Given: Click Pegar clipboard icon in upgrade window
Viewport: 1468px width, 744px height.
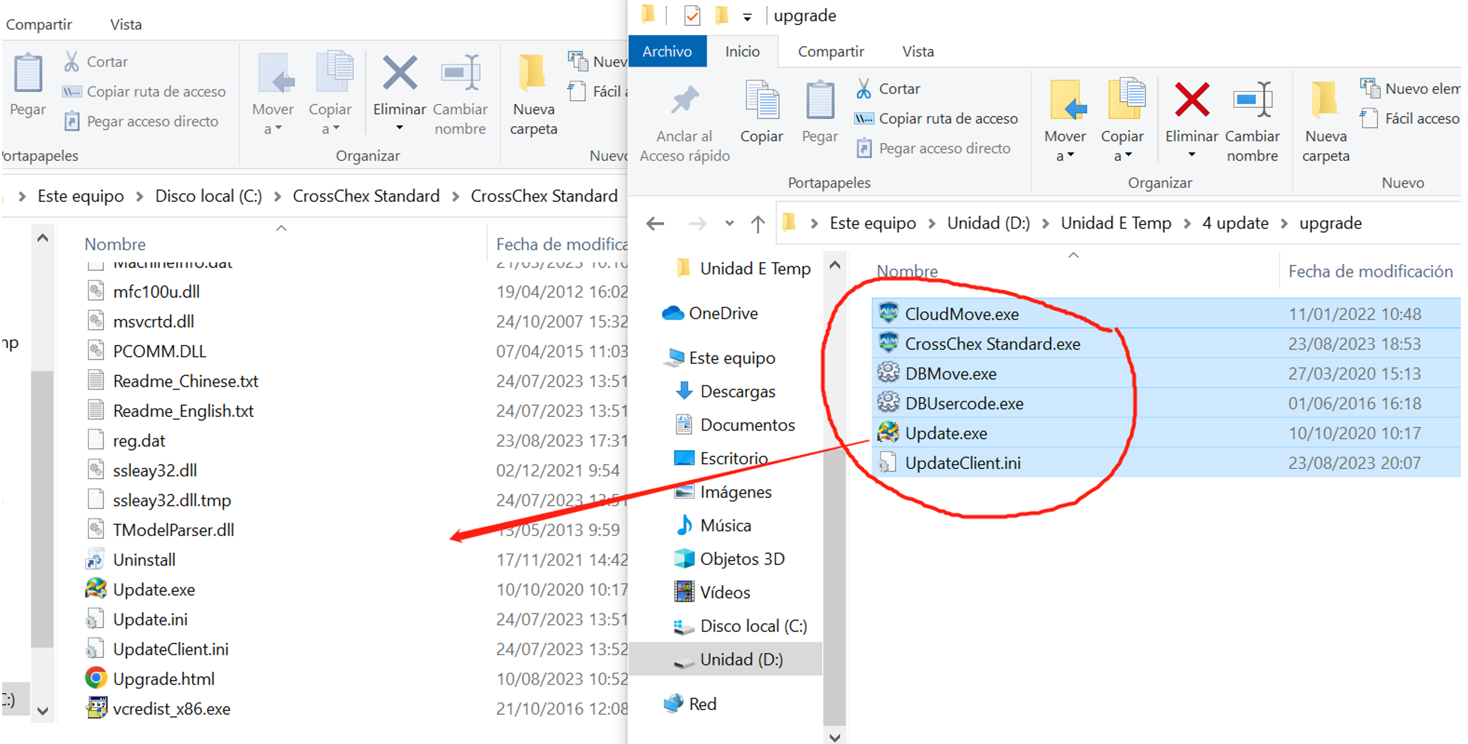Looking at the screenshot, I should pyautogui.click(x=819, y=100).
